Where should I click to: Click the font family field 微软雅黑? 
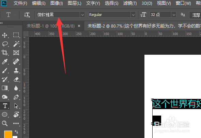point(58,15)
